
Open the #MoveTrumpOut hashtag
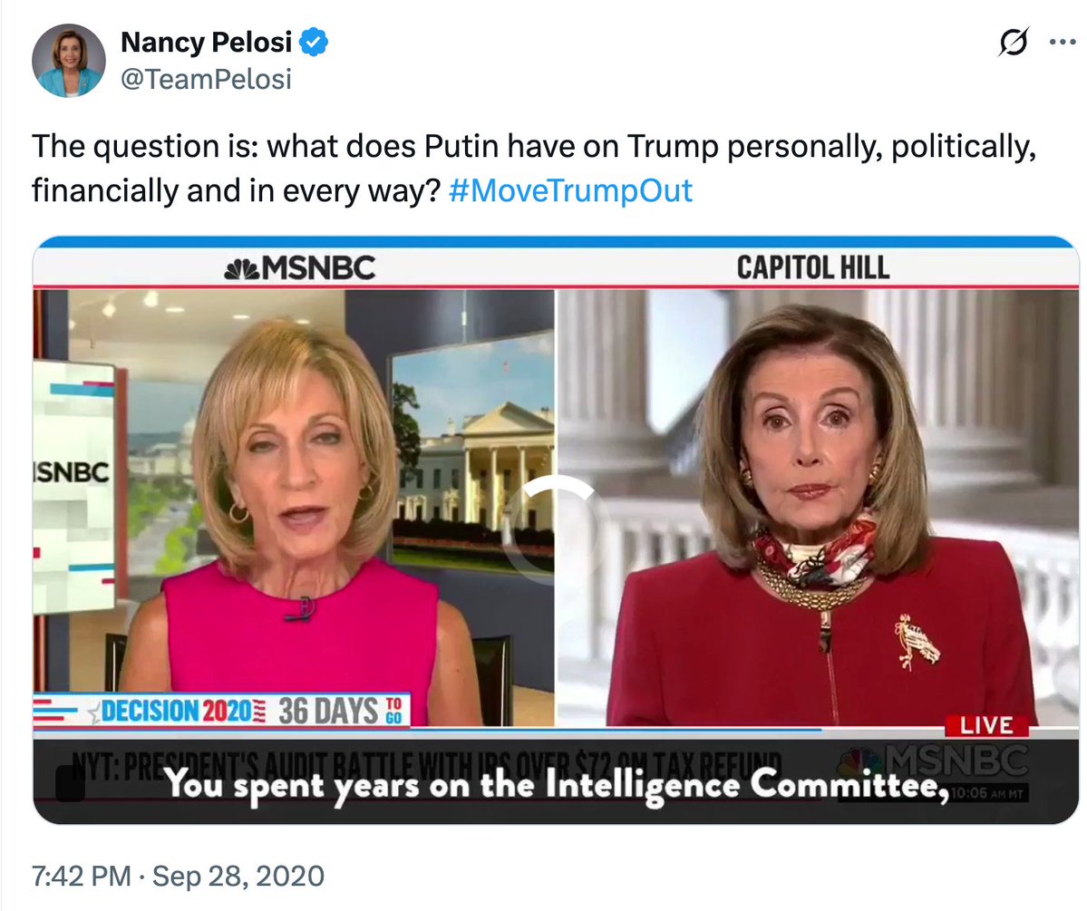tap(571, 191)
